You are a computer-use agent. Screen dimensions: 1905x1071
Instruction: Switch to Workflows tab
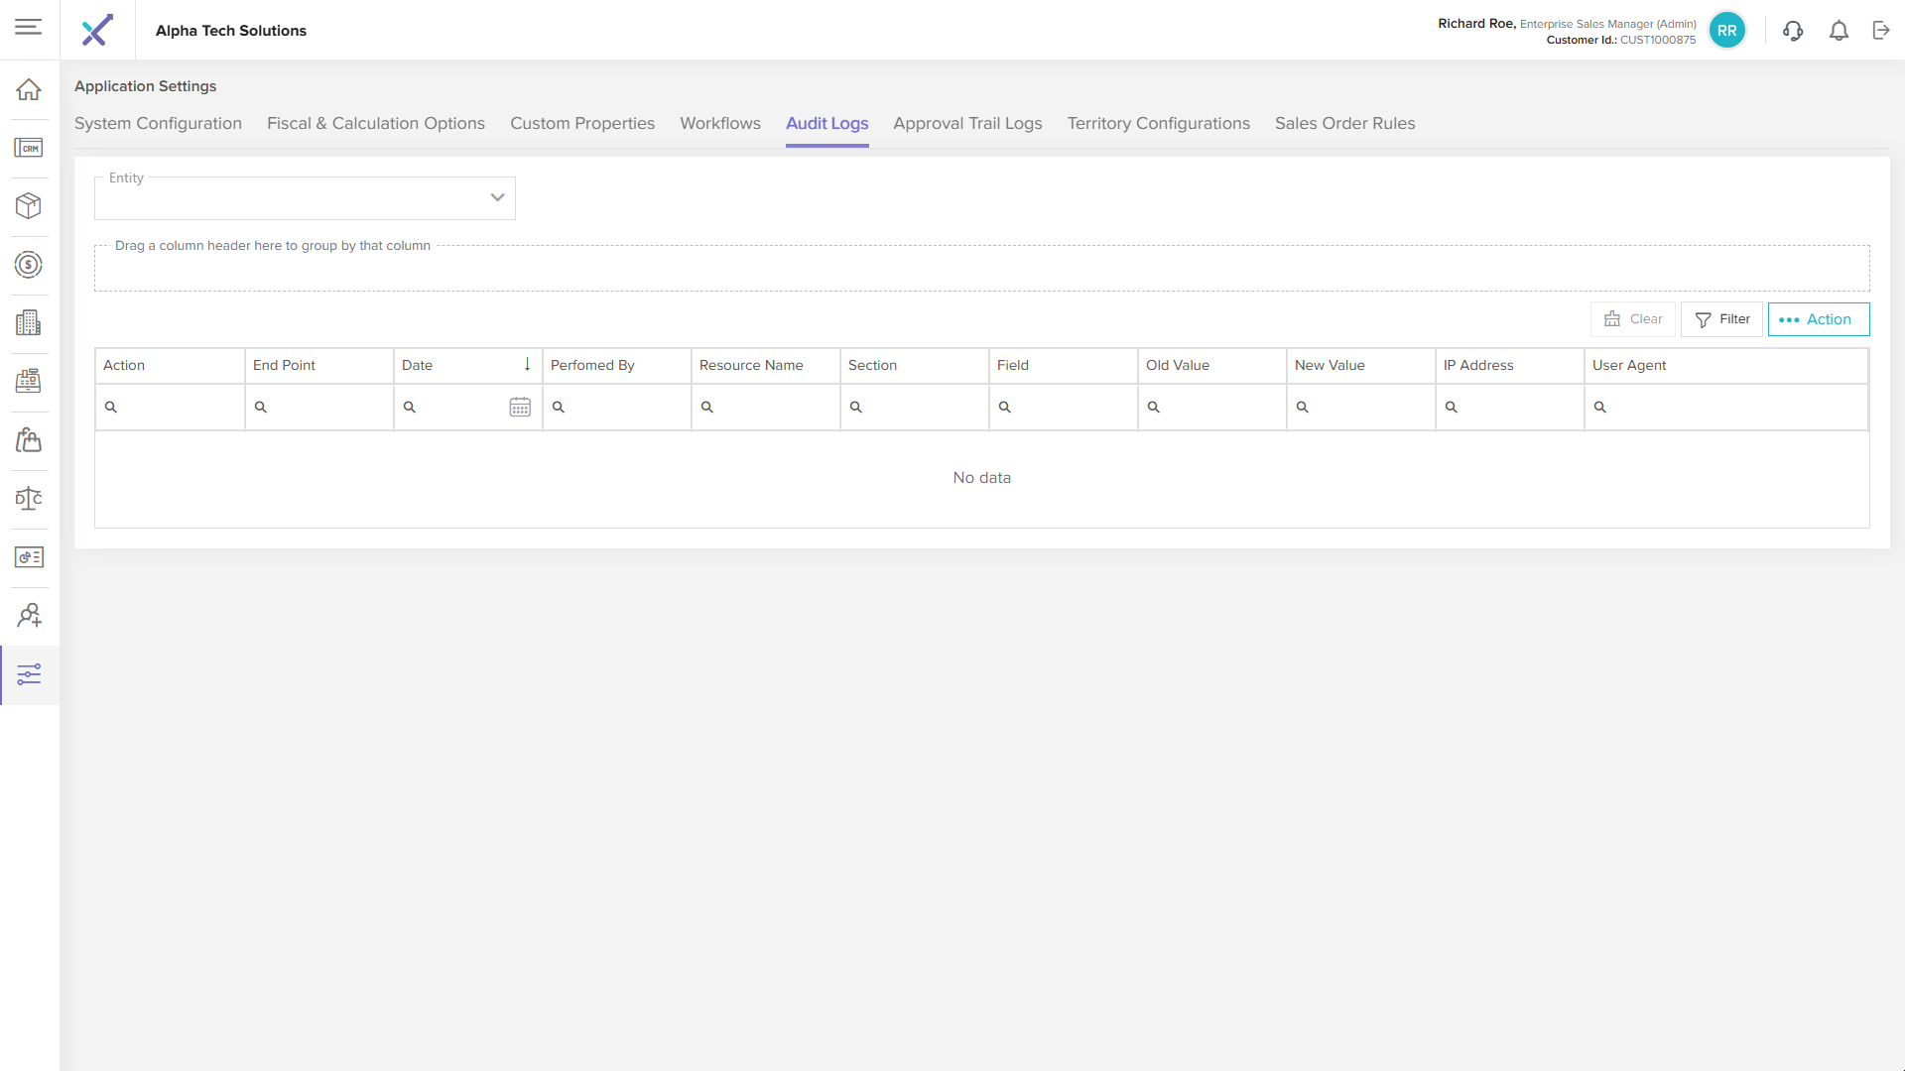click(x=719, y=123)
